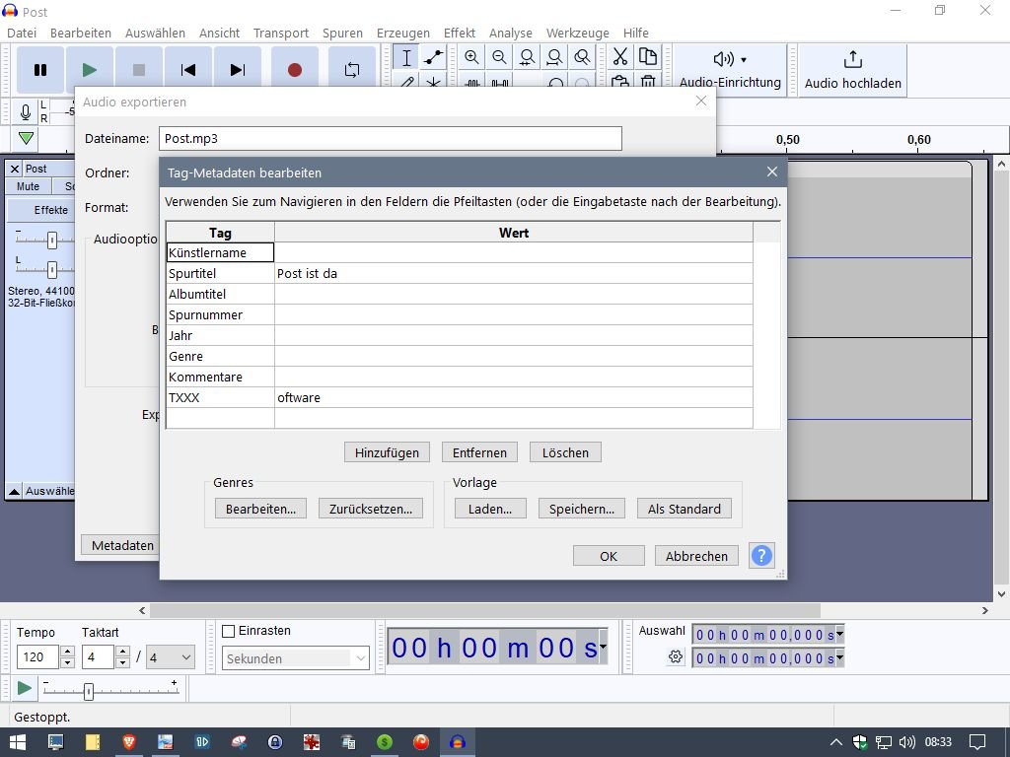Click the playback speed slider
The image size is (1010, 757).
click(x=89, y=691)
